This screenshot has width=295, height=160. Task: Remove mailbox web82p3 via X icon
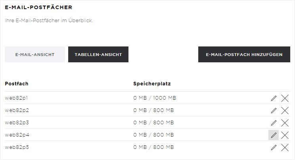(x=285, y=123)
